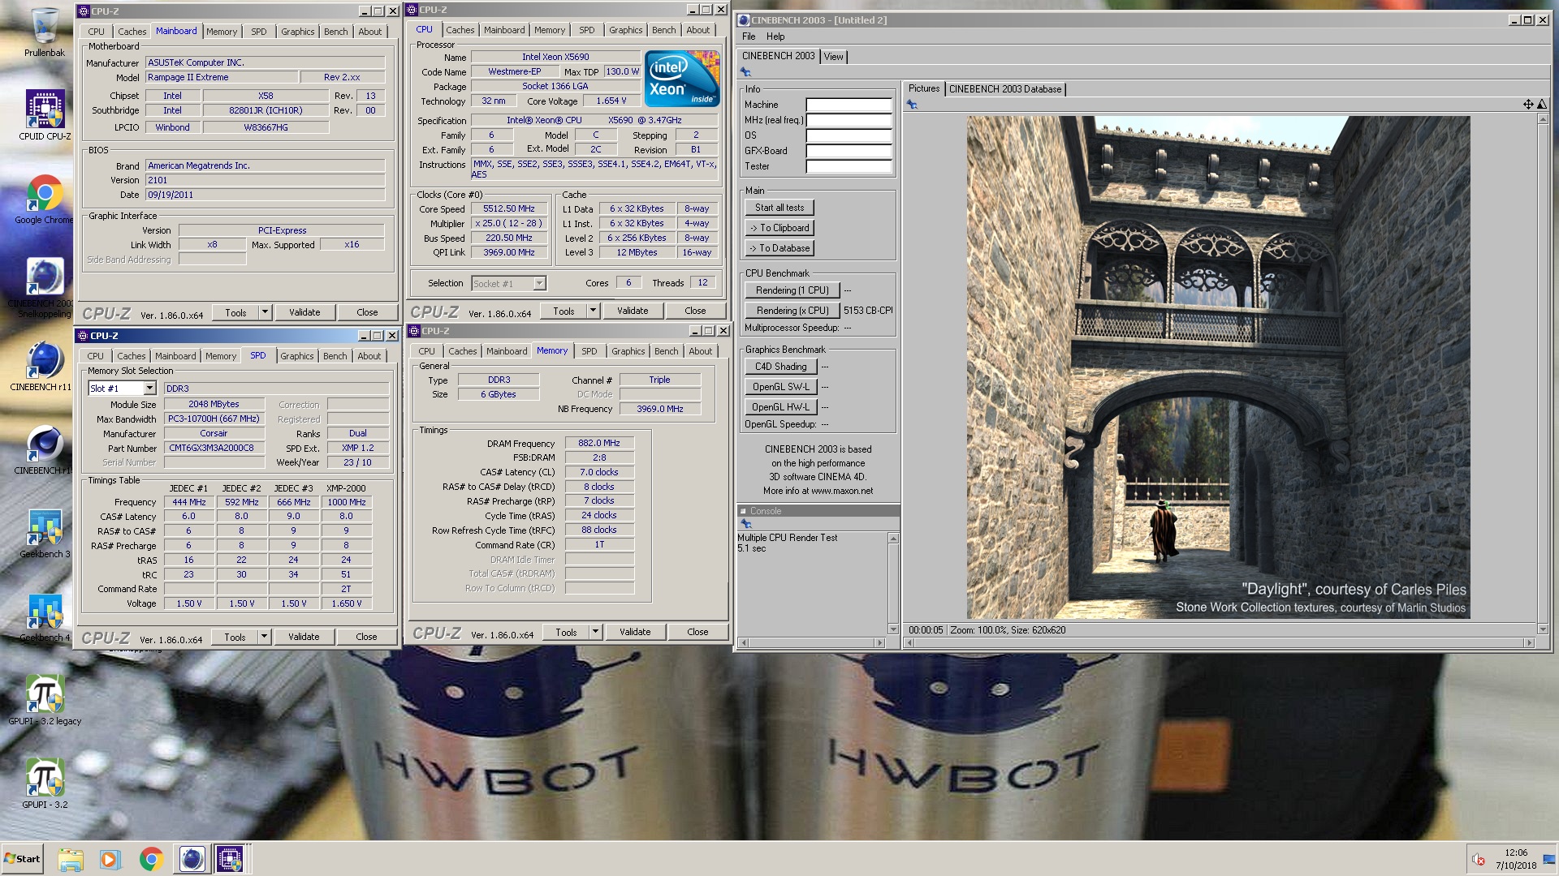
Task: Click vertical scrollbar of the Pictures panel
Action: 1543,374
